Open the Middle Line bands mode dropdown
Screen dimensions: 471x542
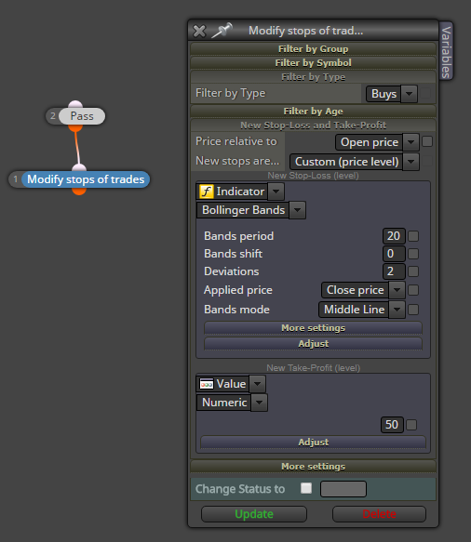[x=362, y=310]
